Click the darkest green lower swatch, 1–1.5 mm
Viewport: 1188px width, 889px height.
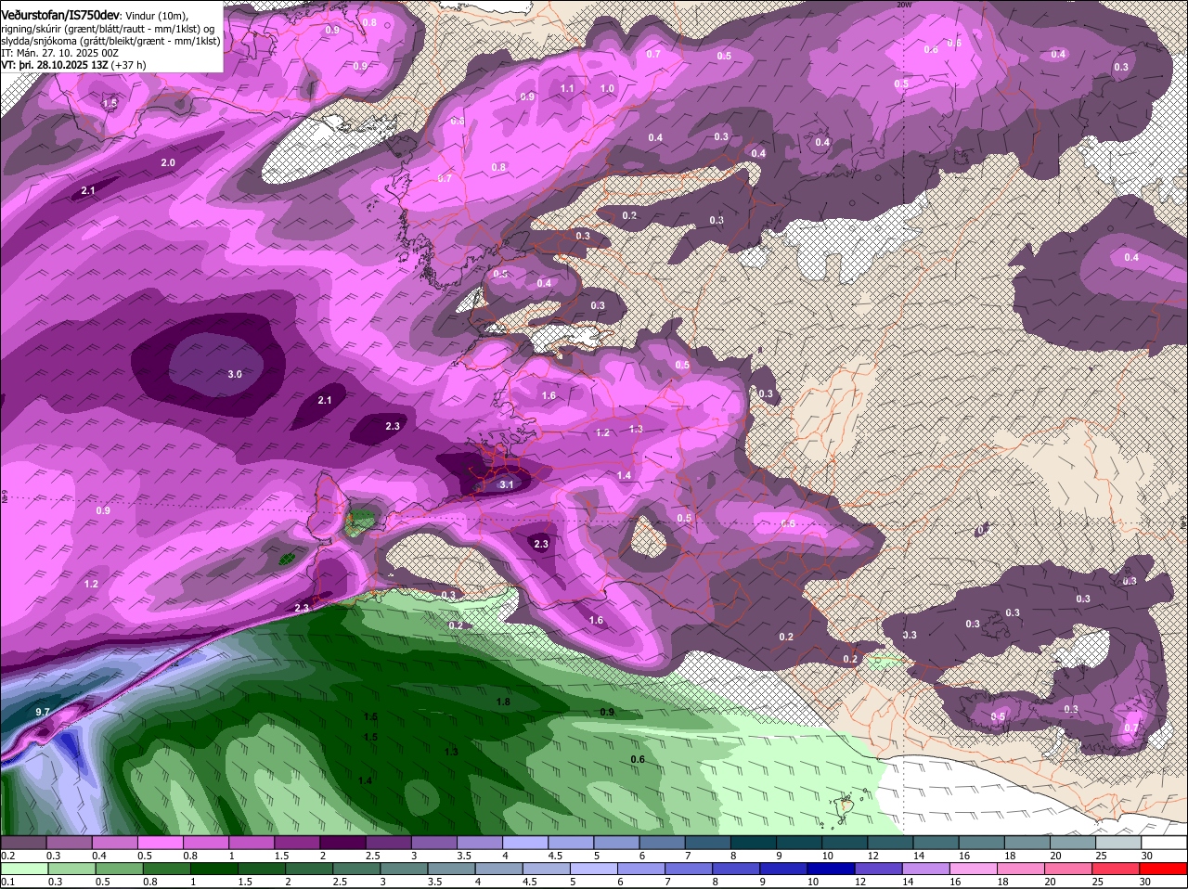(213, 869)
